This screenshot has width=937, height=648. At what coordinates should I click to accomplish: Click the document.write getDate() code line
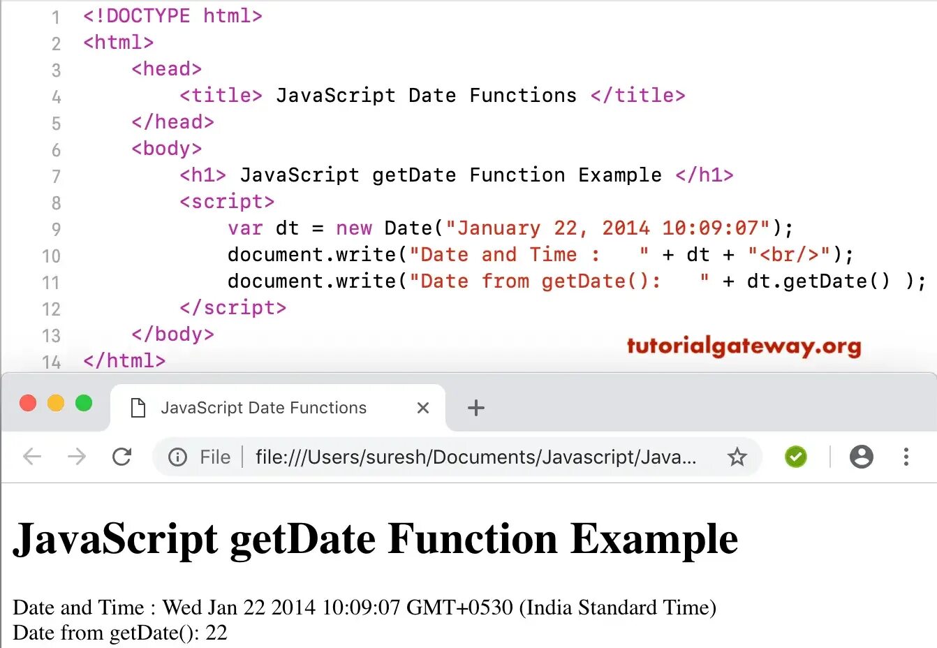tap(577, 281)
